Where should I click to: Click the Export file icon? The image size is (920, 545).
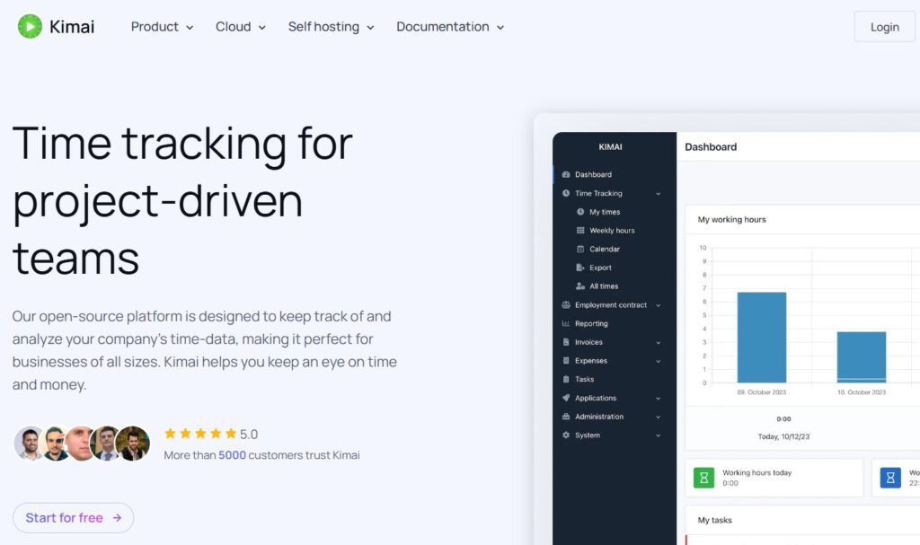[x=580, y=268]
